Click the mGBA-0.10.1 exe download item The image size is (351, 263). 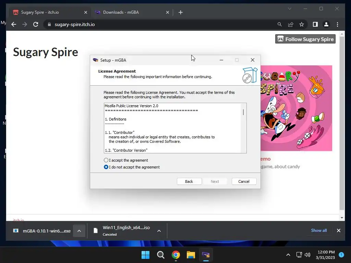pyautogui.click(x=42, y=231)
